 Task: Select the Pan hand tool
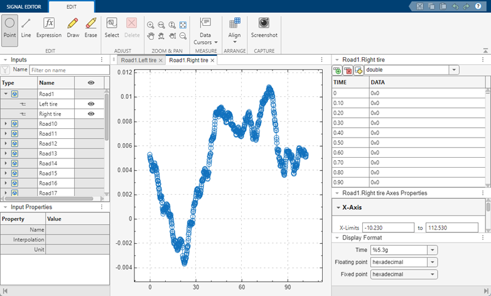[150, 36]
